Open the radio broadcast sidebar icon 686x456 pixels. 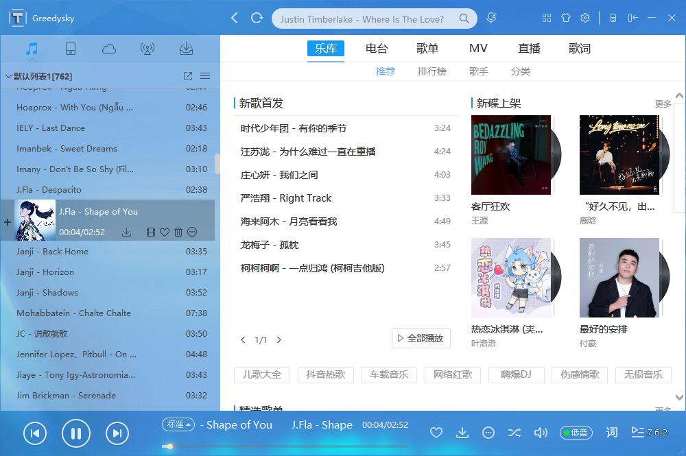click(x=147, y=49)
